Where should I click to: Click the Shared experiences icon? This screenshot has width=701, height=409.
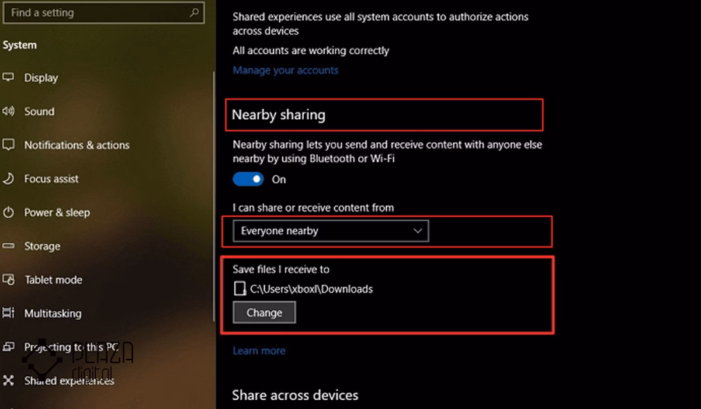[x=8, y=381]
